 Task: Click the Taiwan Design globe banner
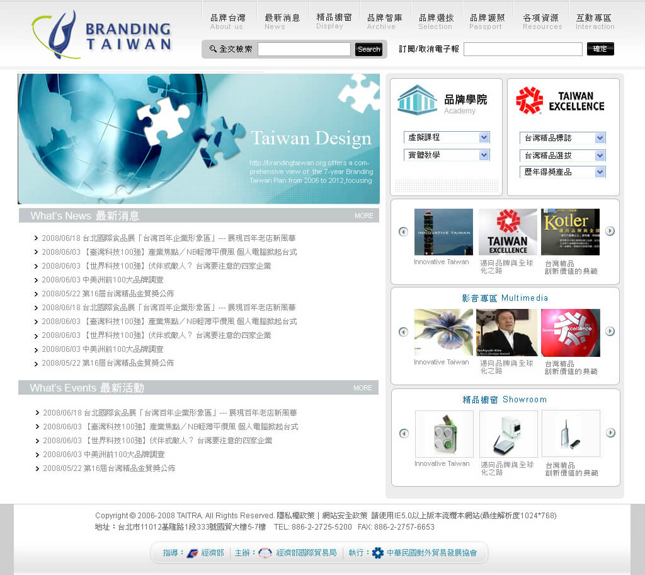(x=198, y=139)
